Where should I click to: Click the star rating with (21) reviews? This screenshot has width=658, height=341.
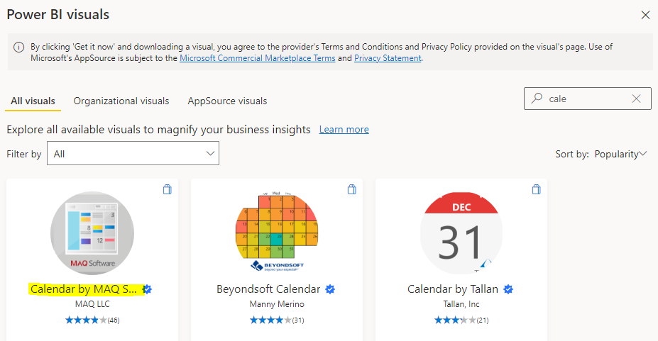coord(461,320)
